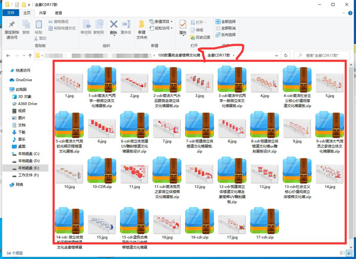The width and height of the screenshot is (356, 259).
Task: Click the 重命名 rename icon
Action: 126,25
